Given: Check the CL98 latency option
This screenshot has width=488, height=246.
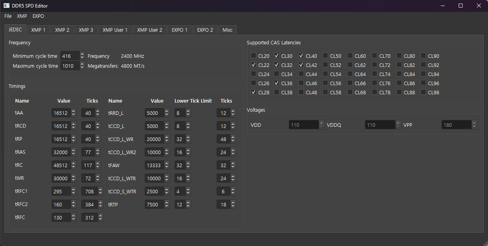Looking at the screenshot, I should pyautogui.click(x=423, y=92).
